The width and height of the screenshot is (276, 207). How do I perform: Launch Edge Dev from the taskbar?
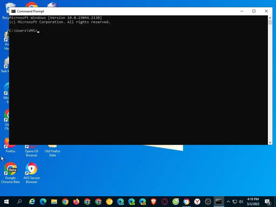click(x=132, y=202)
